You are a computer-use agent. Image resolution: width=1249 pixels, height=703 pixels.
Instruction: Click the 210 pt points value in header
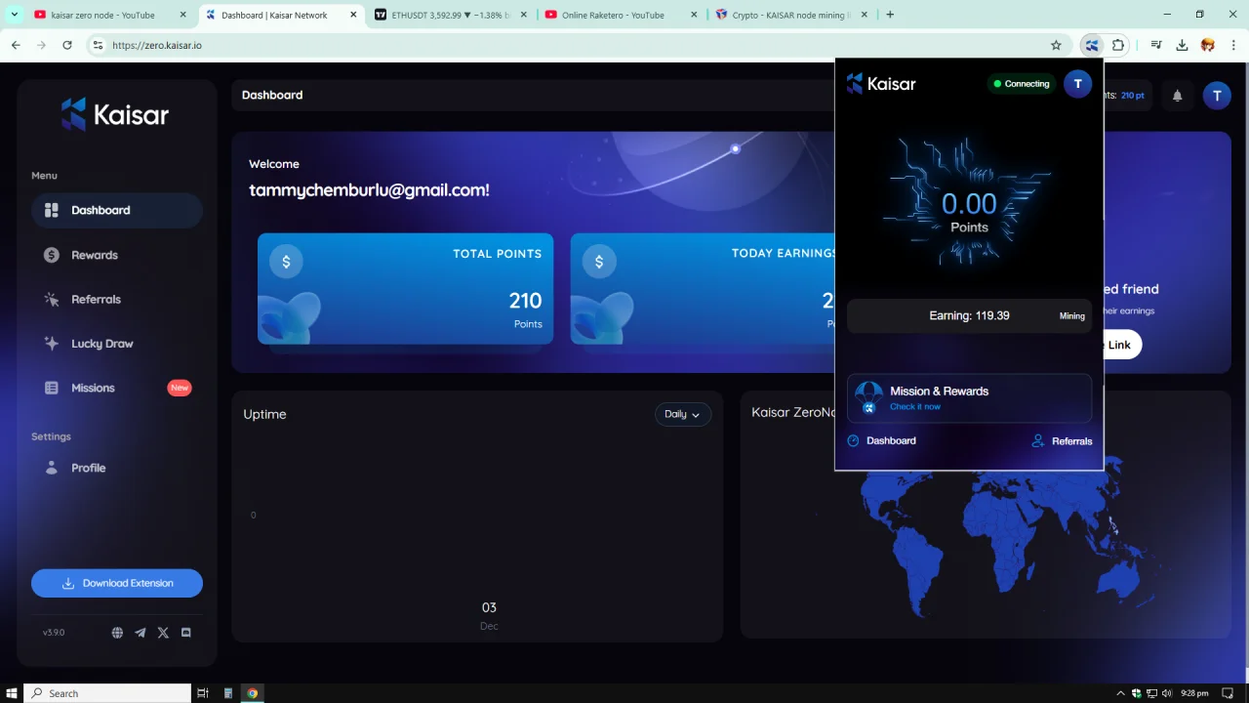click(x=1132, y=96)
